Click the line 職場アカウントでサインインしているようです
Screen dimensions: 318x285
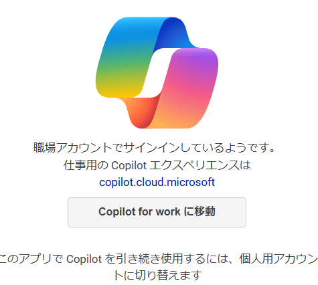[x=154, y=147]
